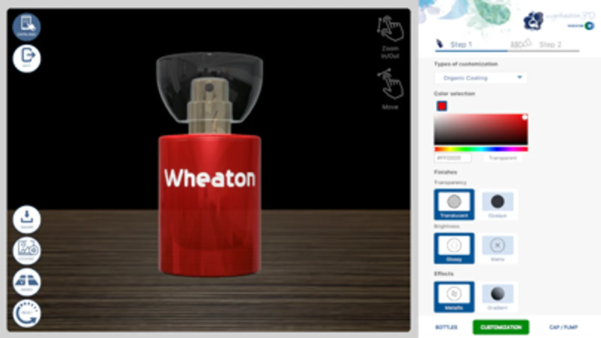Click the Transparent color option
601x338 pixels.
[503, 158]
